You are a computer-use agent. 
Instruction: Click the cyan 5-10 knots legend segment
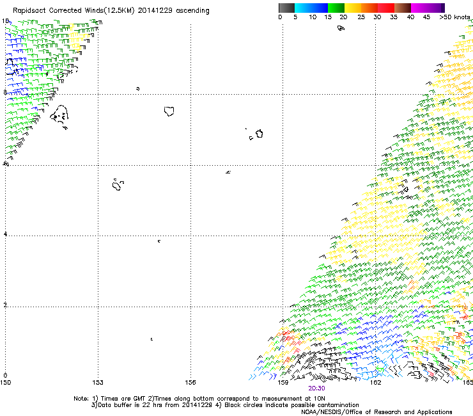[x=303, y=8]
